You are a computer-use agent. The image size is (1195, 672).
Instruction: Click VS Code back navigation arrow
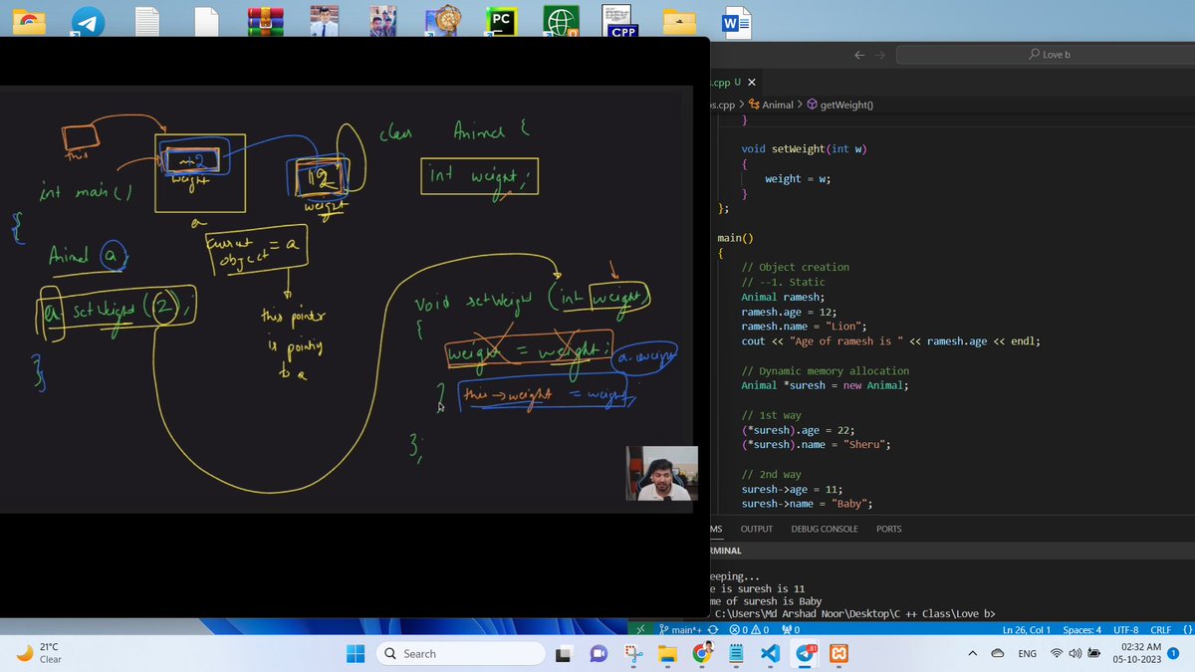click(860, 55)
